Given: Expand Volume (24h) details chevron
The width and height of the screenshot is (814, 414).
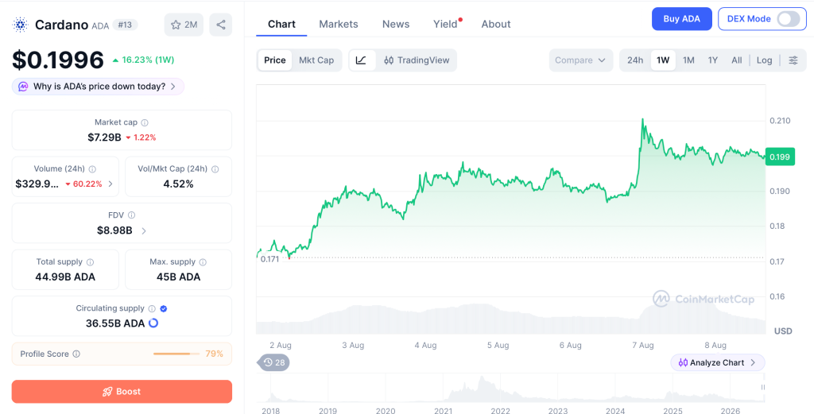Looking at the screenshot, I should tap(110, 184).
